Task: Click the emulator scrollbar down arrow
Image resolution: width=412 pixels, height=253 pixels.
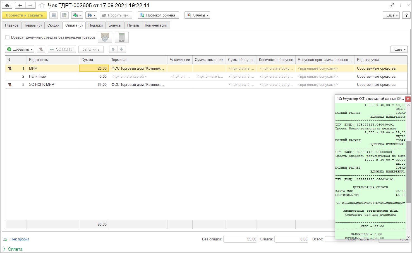Action: coord(408,237)
